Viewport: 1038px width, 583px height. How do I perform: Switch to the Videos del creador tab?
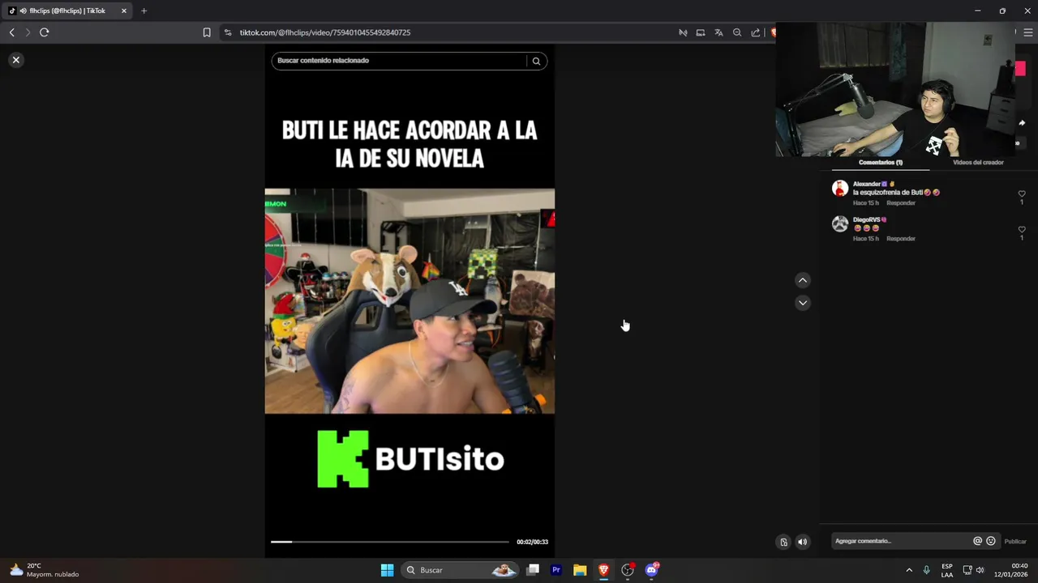tap(978, 163)
